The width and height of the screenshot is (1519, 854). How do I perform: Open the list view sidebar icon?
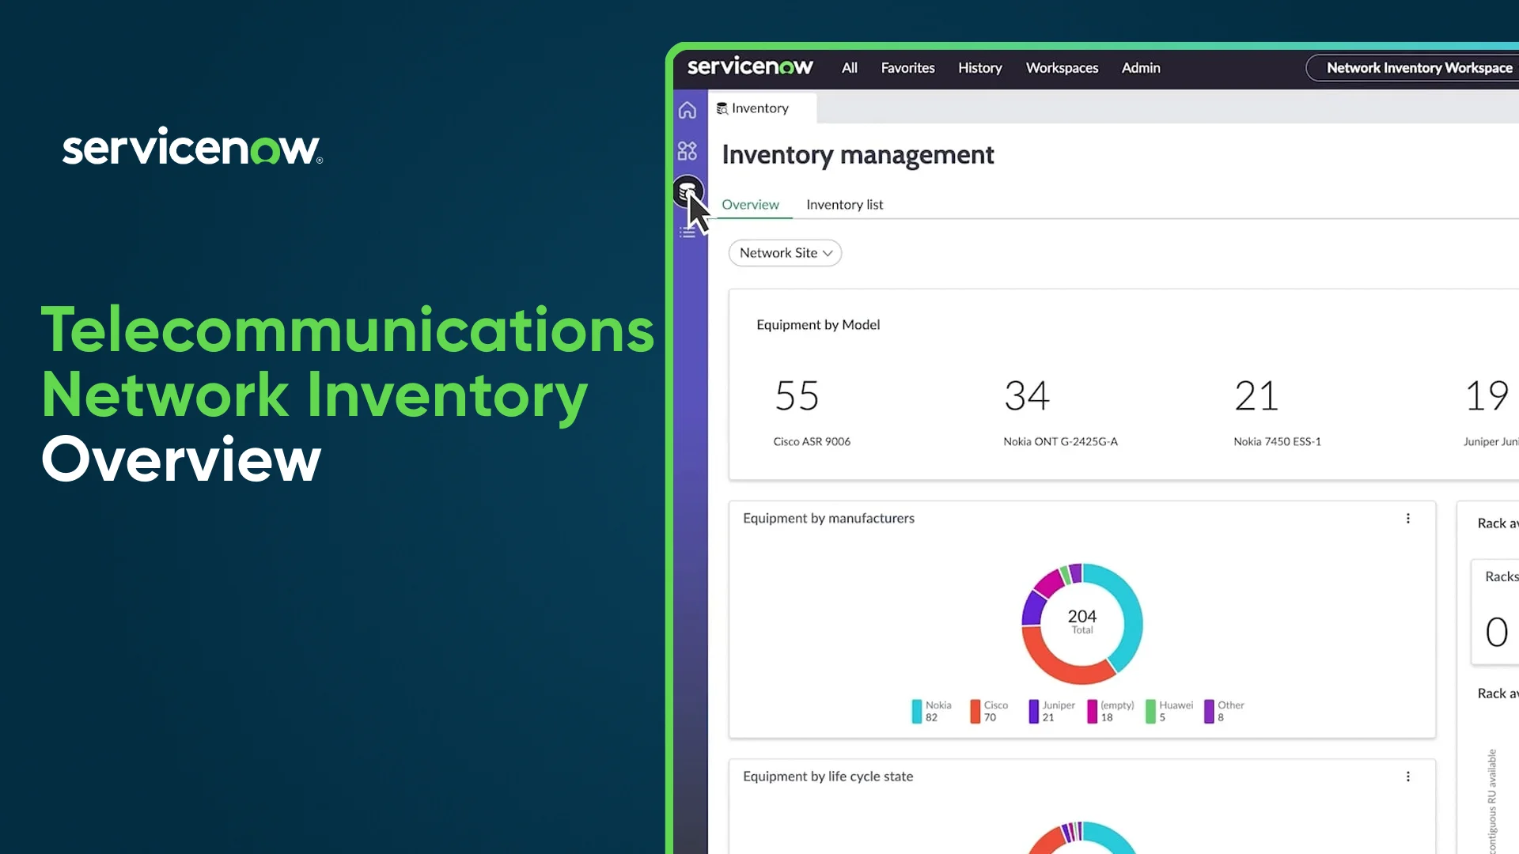pos(687,232)
